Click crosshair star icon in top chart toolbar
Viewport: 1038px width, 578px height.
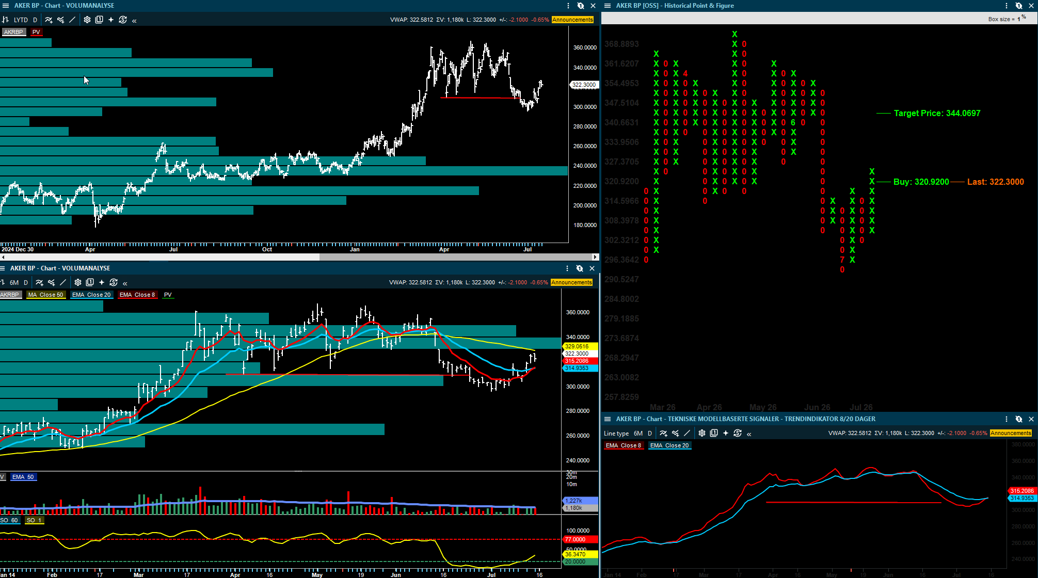point(111,20)
